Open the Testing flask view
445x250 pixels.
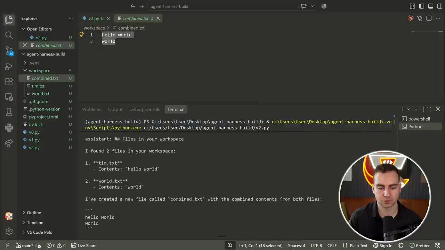pos(9,112)
